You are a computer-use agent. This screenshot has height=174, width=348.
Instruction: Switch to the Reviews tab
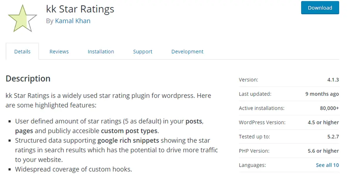pos(59,51)
